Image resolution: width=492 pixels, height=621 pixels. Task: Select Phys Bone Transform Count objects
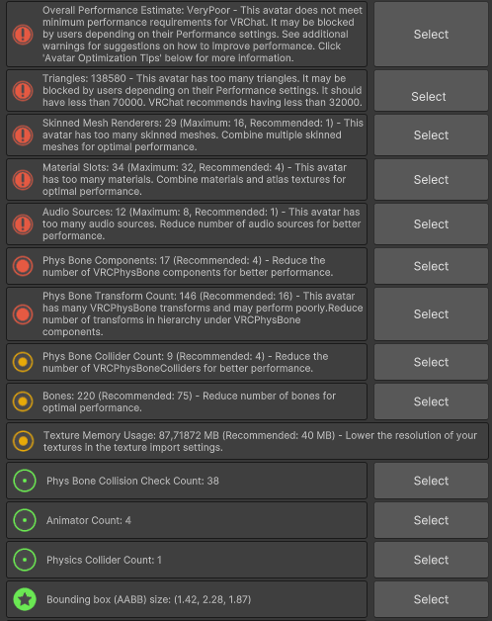point(431,314)
